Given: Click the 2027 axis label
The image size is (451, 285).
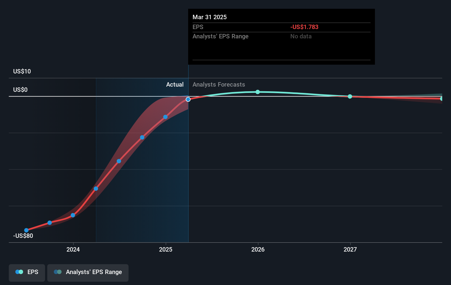Looking at the screenshot, I should click(x=350, y=249).
